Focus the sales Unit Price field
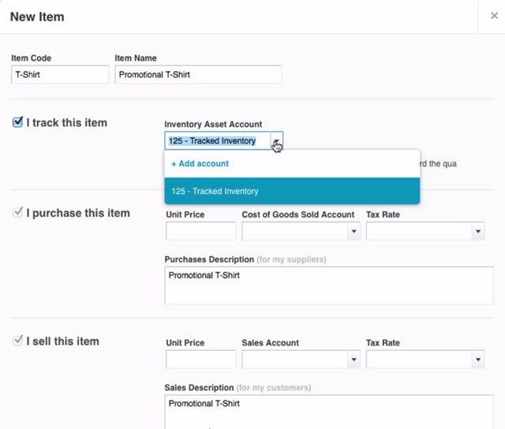 pyautogui.click(x=200, y=360)
